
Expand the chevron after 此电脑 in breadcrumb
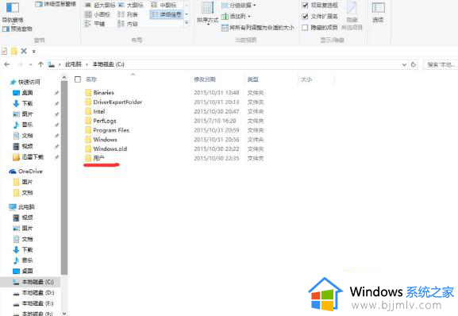pos(87,64)
